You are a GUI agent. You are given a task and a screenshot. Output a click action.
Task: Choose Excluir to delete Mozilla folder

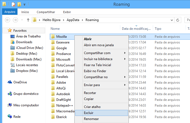coord(101,113)
